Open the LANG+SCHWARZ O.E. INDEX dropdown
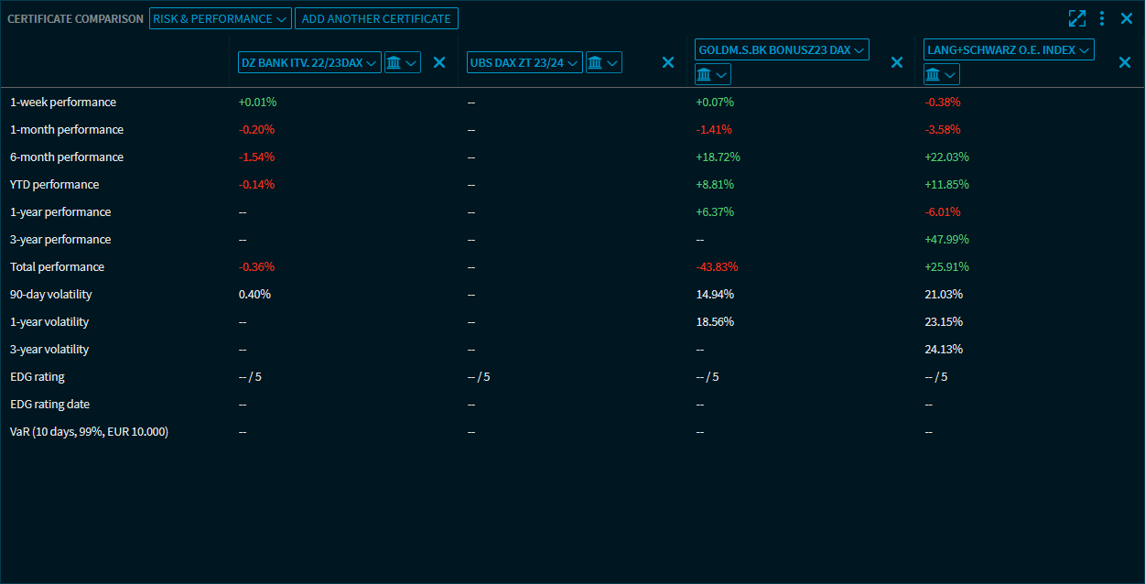 point(1009,49)
